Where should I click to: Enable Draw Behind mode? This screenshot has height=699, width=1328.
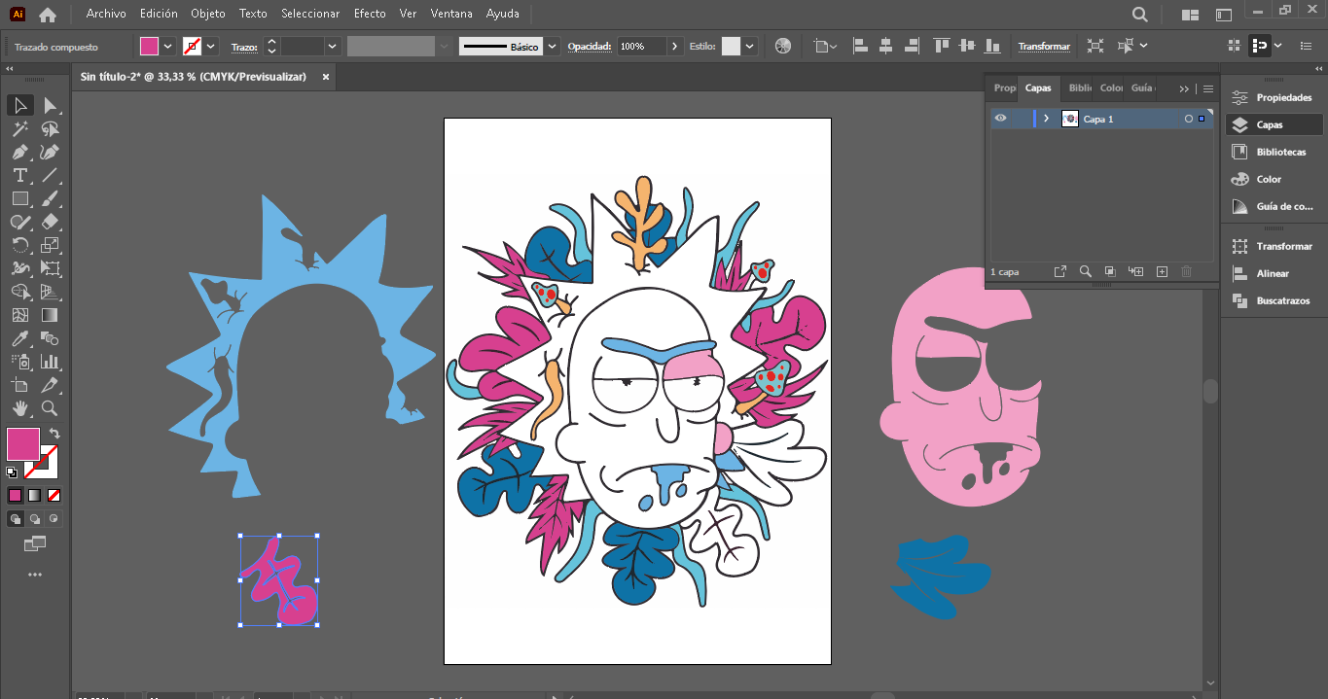pyautogui.click(x=35, y=519)
